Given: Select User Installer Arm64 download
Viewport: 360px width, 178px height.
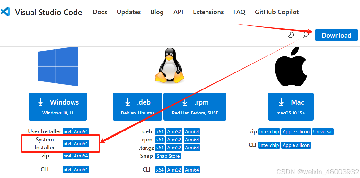Looking at the screenshot, I should point(81,132).
